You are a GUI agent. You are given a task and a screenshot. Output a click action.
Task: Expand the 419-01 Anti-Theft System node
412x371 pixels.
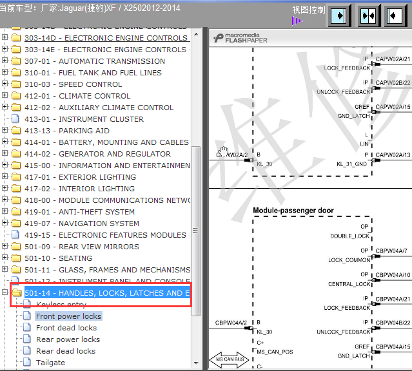coord(5,211)
